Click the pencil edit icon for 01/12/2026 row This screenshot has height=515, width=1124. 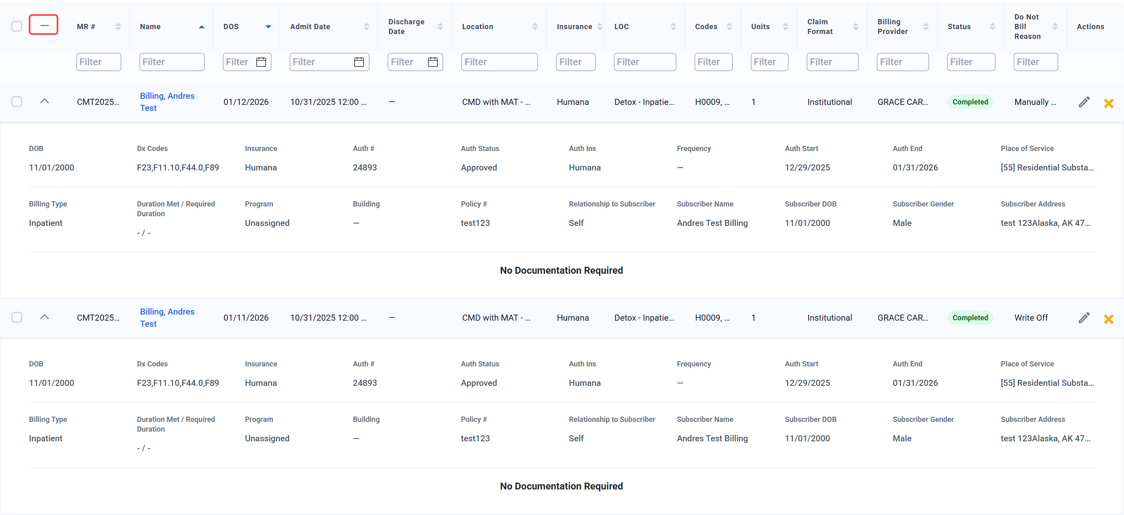point(1084,102)
